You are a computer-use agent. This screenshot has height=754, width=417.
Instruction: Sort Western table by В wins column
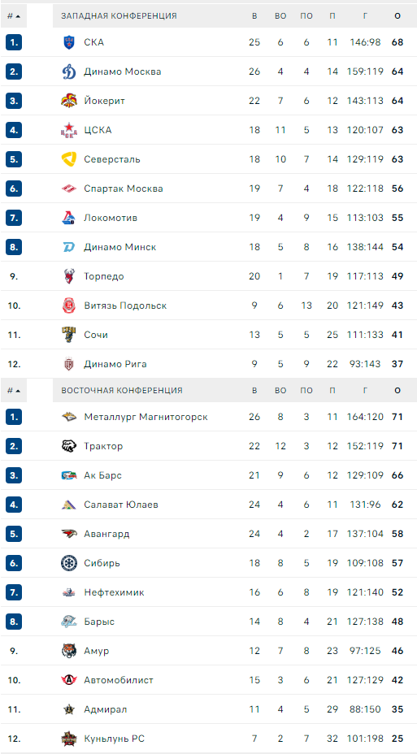pos(254,16)
